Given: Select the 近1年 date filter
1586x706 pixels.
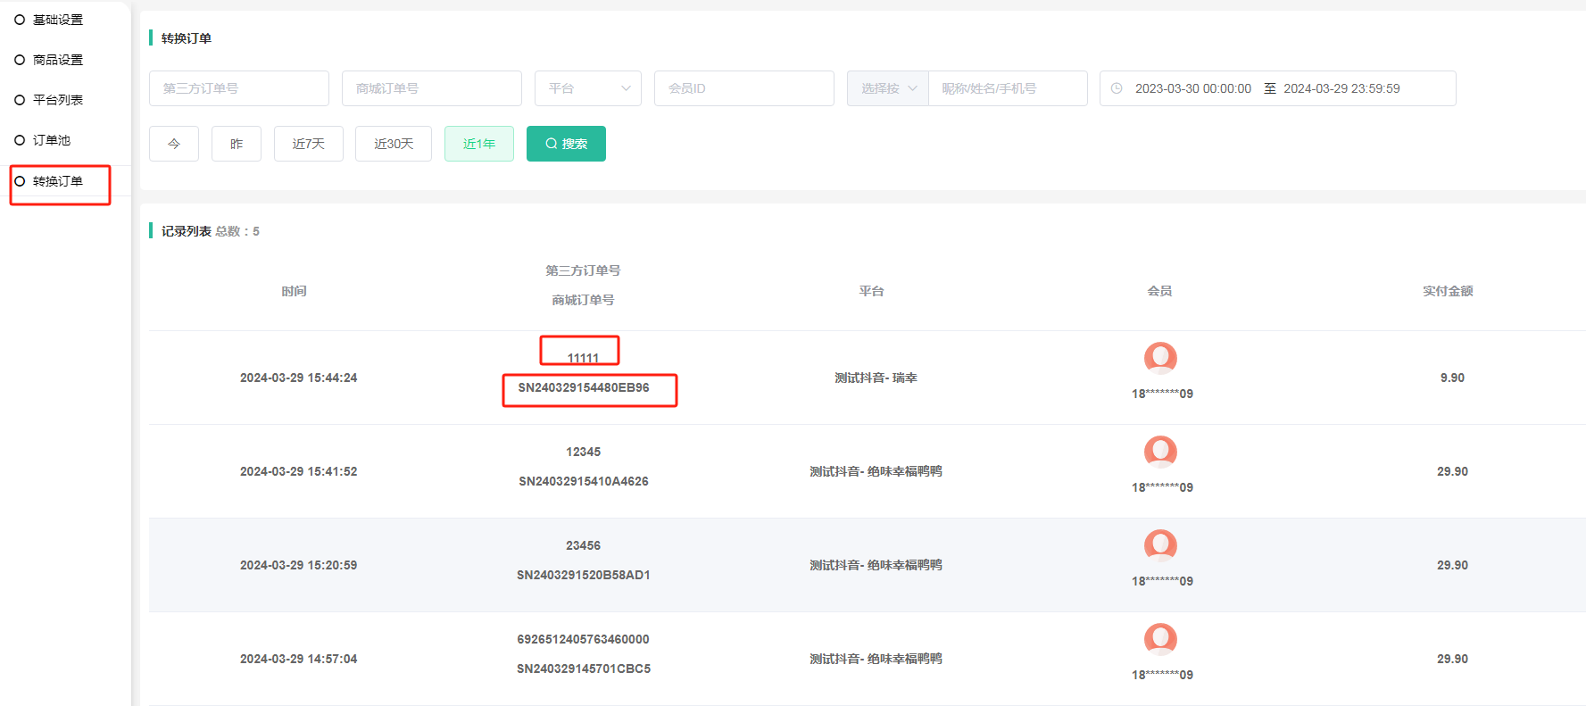Looking at the screenshot, I should 478,144.
